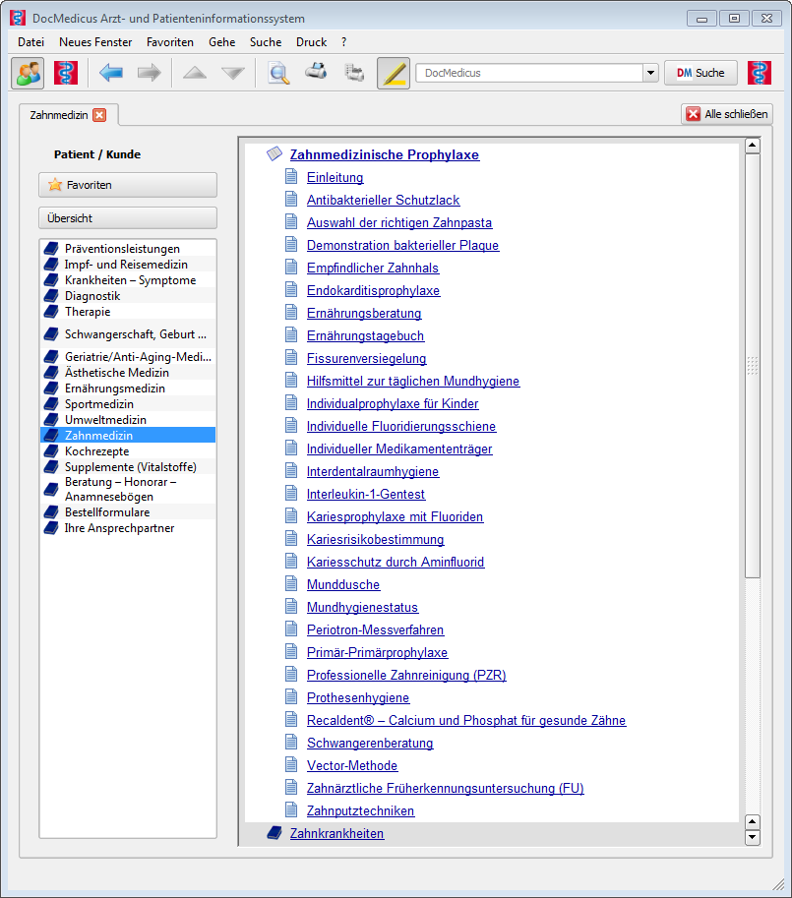Click the red DocMedicus logo at the far right of the toolbar
This screenshot has height=898, width=792.
tap(760, 73)
